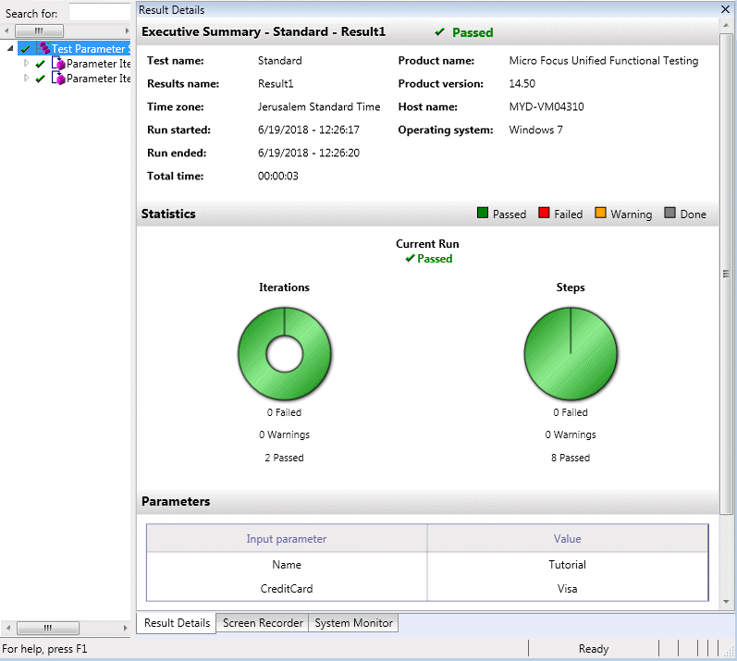Click the scroll-down arrow of details pane

pyautogui.click(x=726, y=602)
